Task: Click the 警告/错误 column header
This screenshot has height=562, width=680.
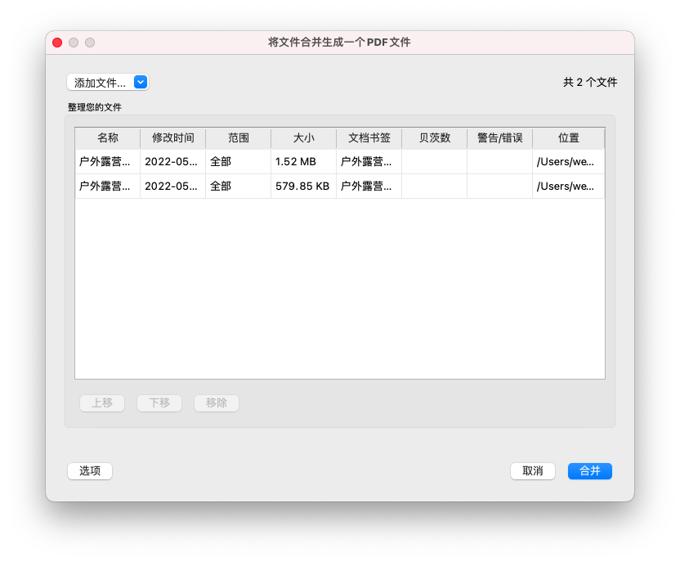Action: [499, 138]
